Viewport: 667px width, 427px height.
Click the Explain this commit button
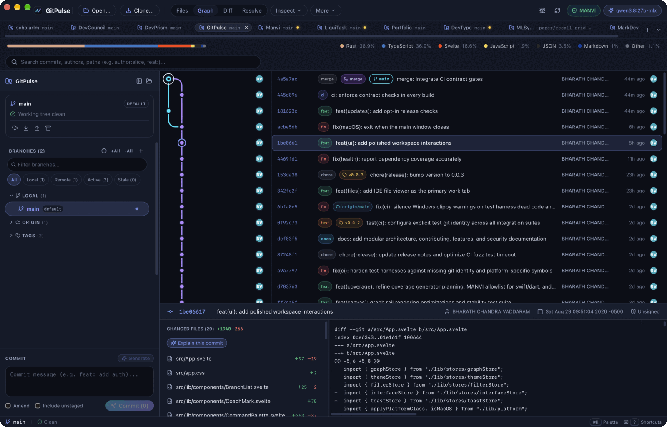[197, 343]
